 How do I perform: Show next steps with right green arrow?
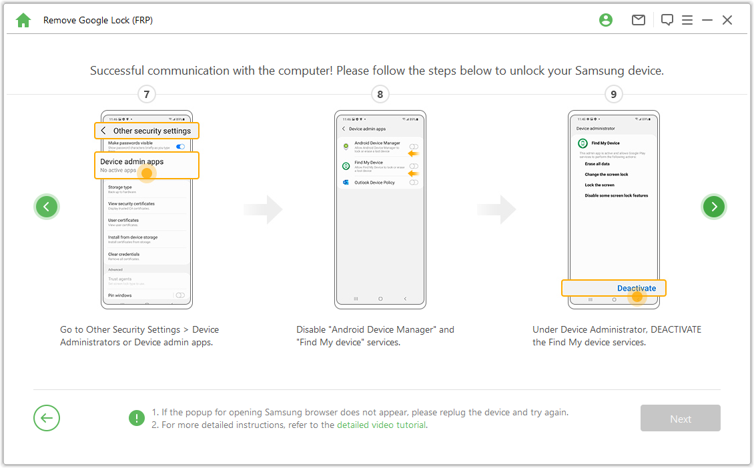click(713, 207)
